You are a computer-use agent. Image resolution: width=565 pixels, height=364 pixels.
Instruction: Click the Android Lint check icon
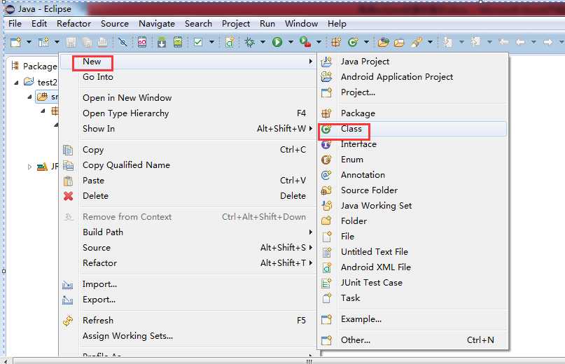[198, 42]
